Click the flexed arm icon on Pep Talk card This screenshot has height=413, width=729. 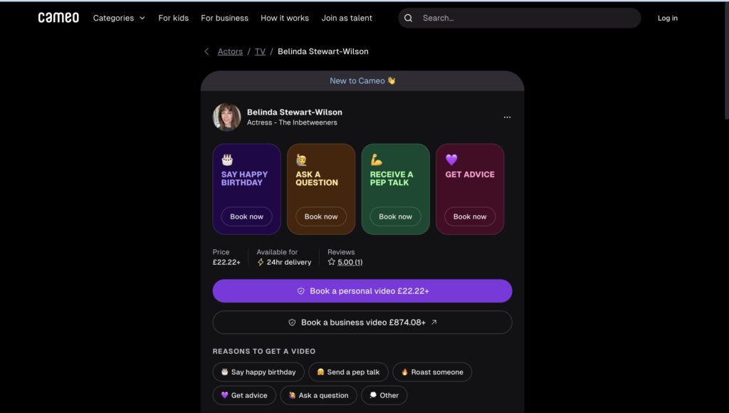[x=376, y=160]
